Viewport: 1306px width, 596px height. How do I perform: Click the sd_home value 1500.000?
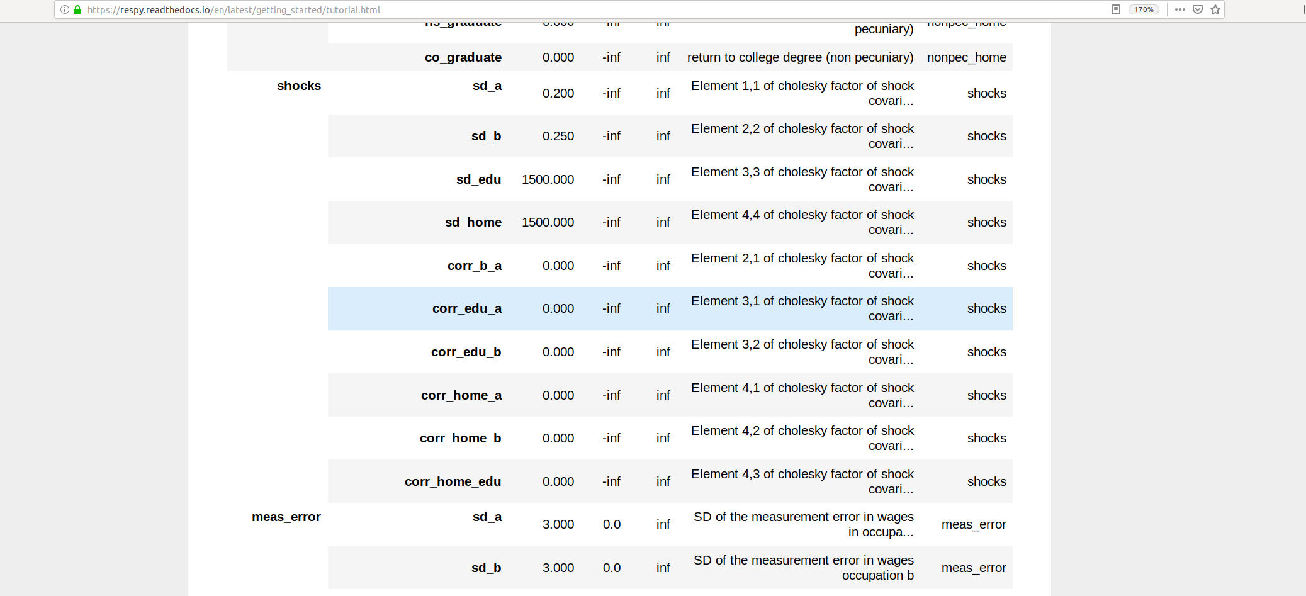548,222
